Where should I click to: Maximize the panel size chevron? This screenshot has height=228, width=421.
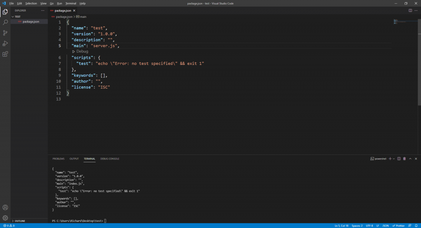[410, 159]
